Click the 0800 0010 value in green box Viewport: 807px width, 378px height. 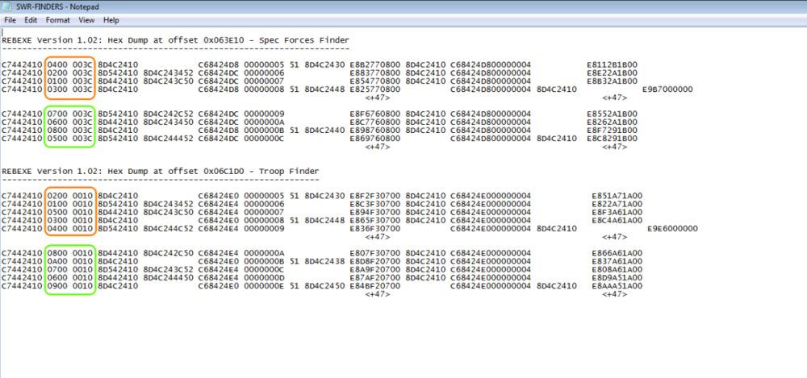[x=70, y=253]
